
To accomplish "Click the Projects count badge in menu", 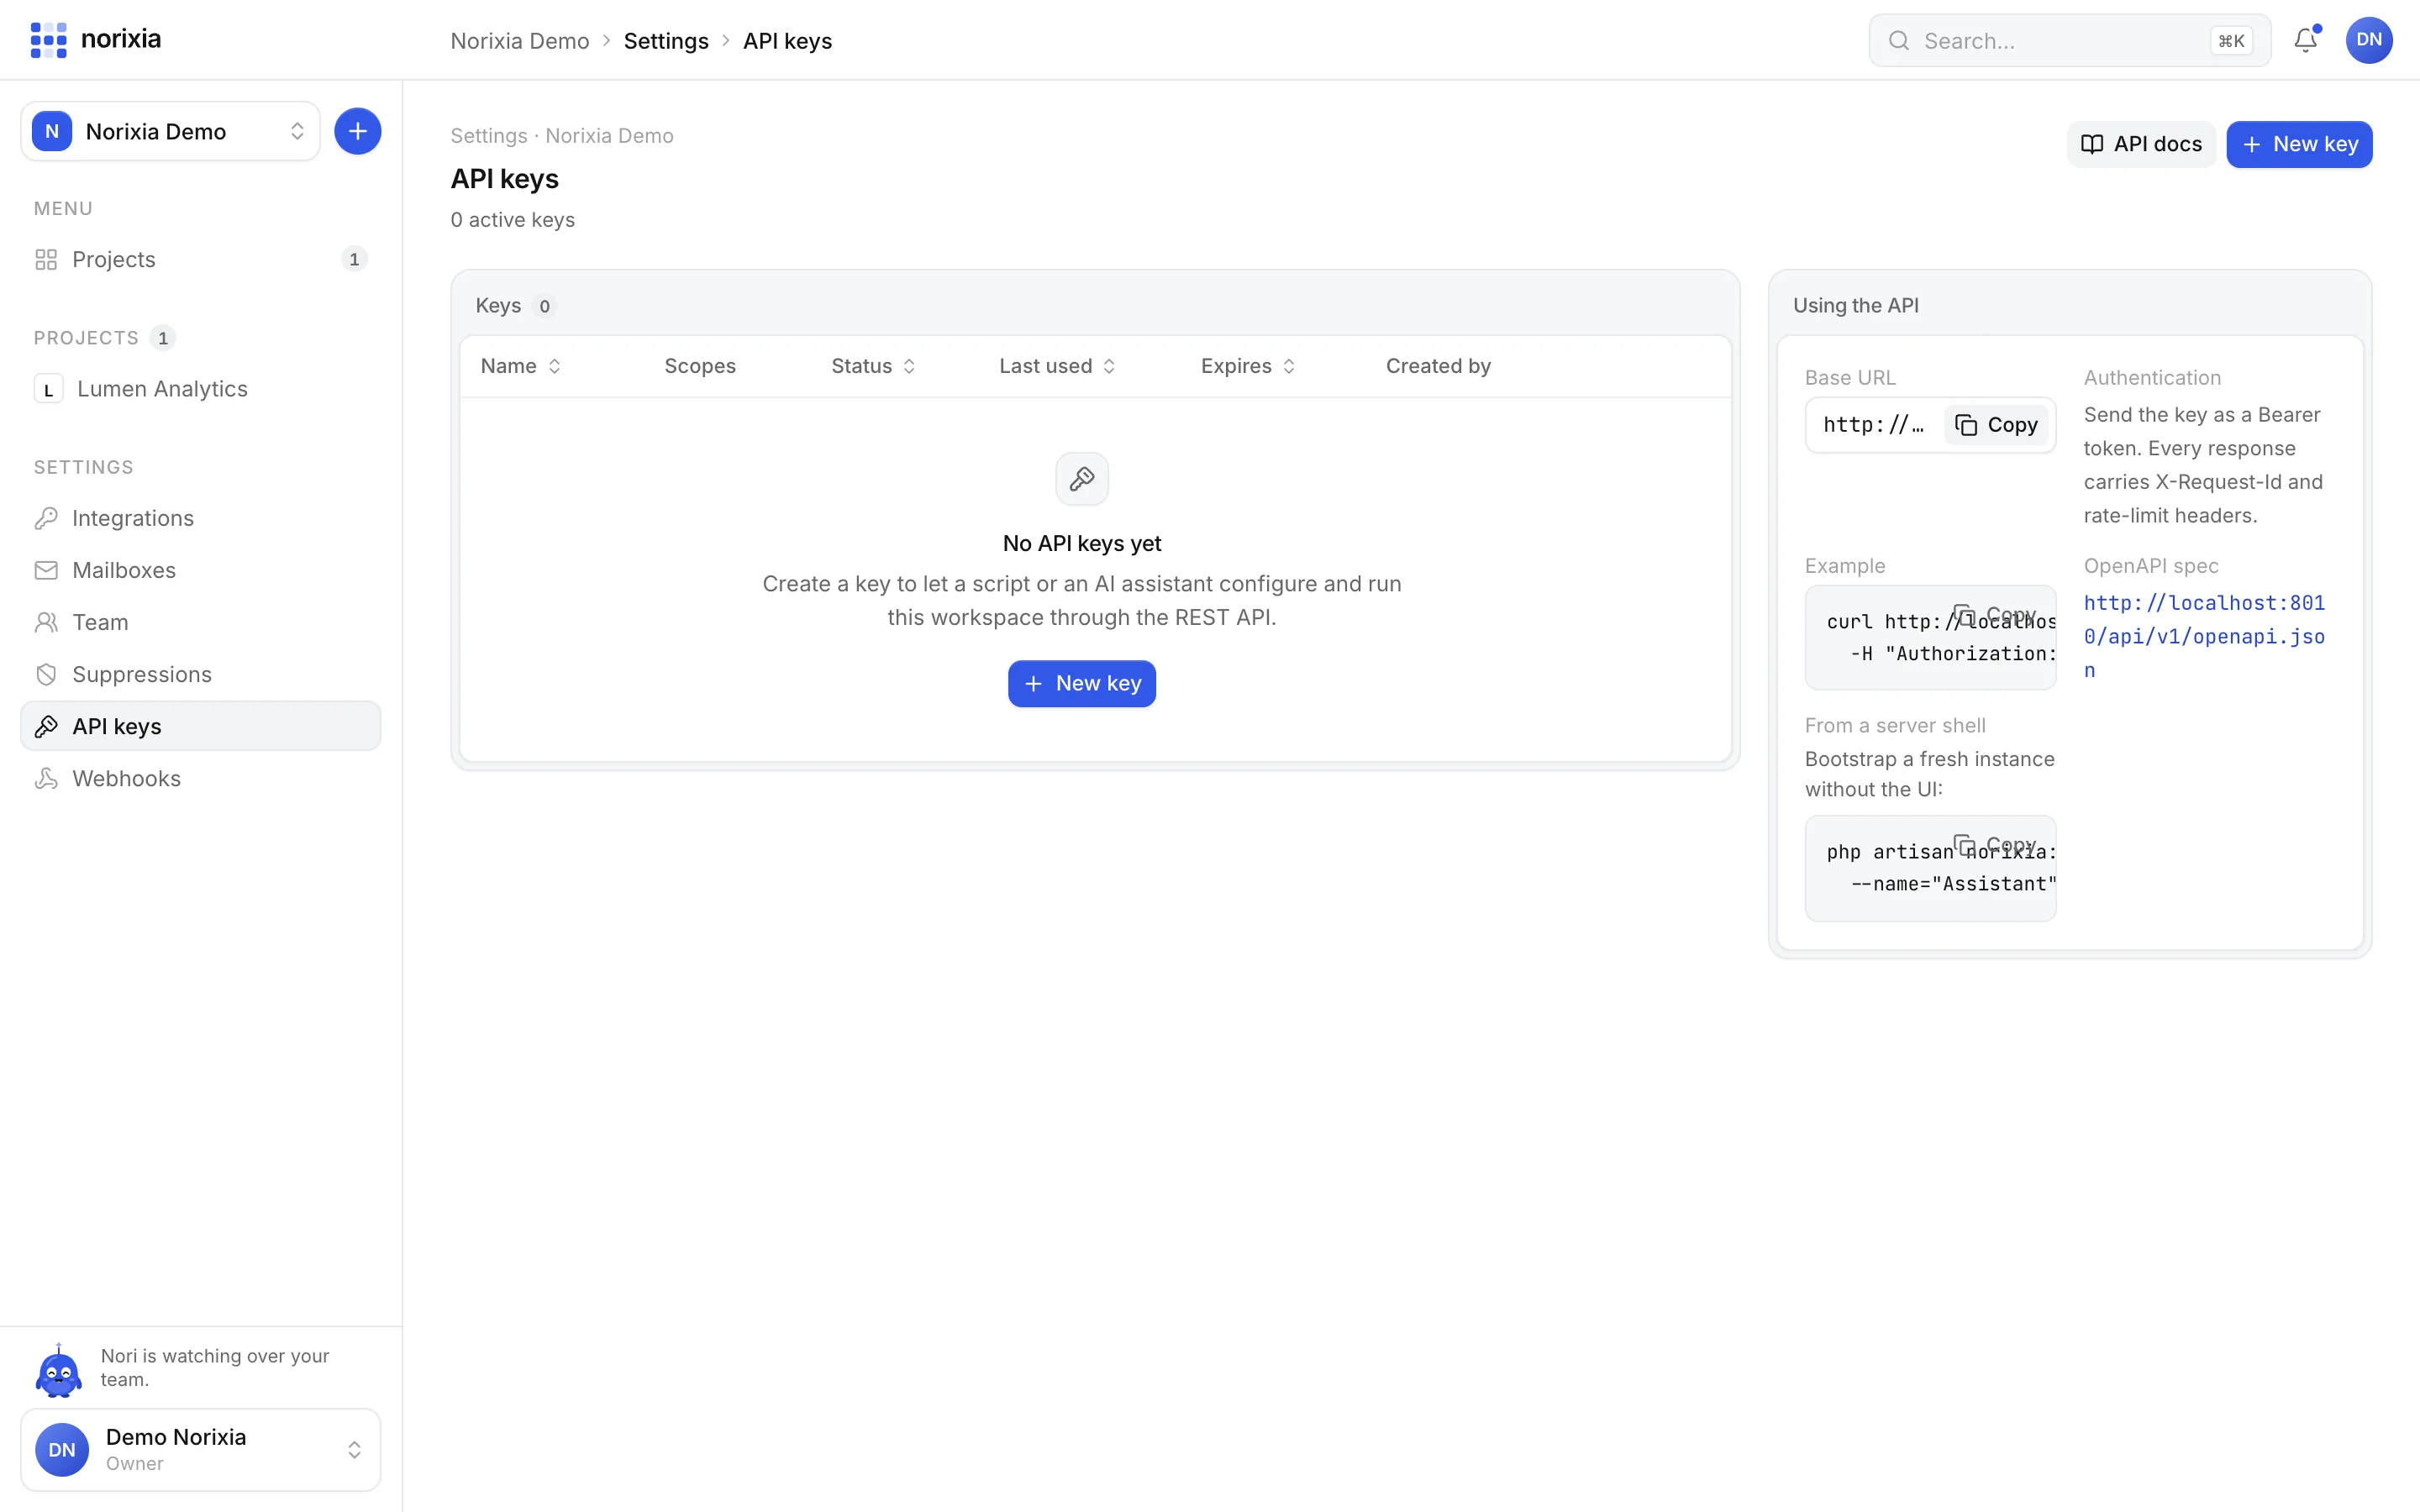I will coord(354,259).
